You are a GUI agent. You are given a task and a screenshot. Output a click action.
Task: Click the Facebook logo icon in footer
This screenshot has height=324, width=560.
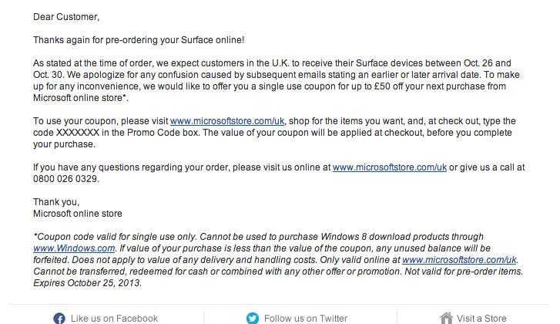(x=59, y=319)
